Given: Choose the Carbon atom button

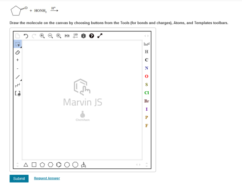Looking at the screenshot, I should pos(146,60).
